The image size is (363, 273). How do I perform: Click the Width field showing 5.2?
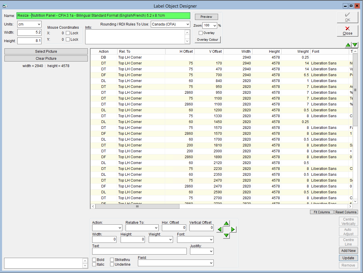coord(29,32)
